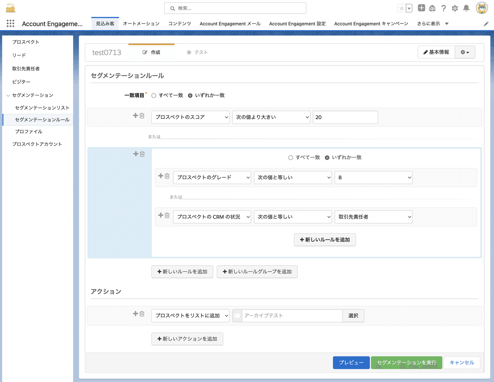The height and width of the screenshot is (382, 494).
Task: Click the plus icon for the nested rule group
Action: click(x=135, y=154)
